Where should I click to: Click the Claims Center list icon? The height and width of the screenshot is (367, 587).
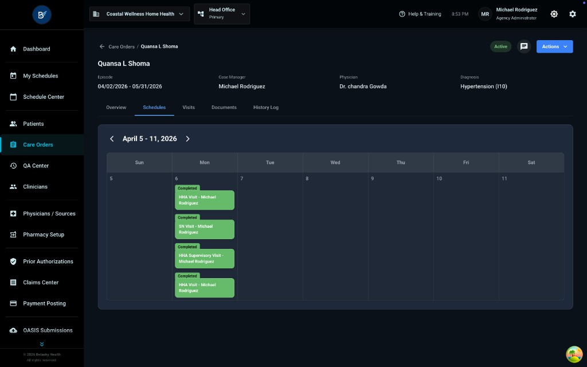13,283
